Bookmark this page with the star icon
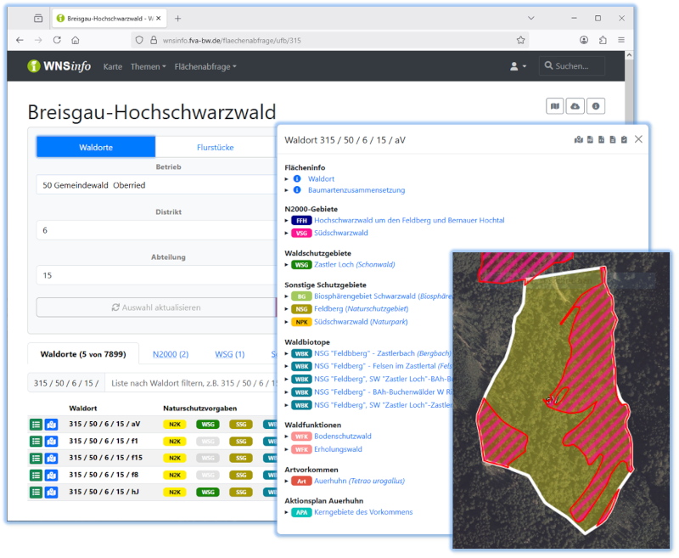 point(520,40)
